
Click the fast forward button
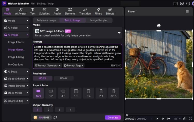coord(169,119)
